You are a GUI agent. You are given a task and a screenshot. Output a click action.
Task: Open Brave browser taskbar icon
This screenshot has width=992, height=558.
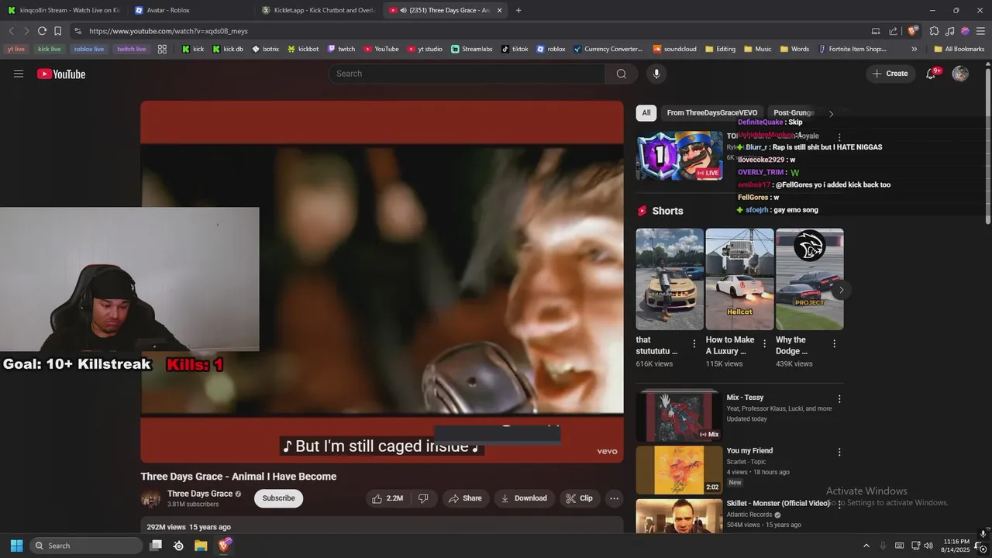(x=224, y=546)
